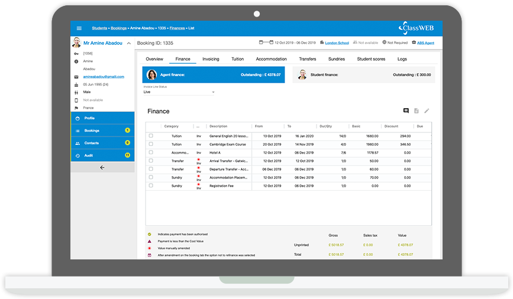
Task: Click the pencil edit icon above Finance table
Action: (427, 110)
